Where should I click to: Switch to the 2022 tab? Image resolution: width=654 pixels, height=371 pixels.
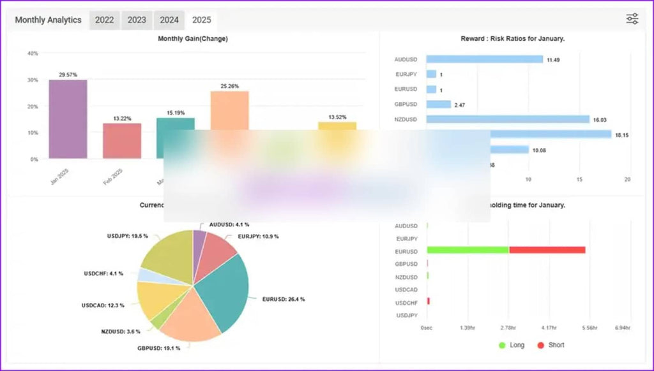pyautogui.click(x=104, y=20)
